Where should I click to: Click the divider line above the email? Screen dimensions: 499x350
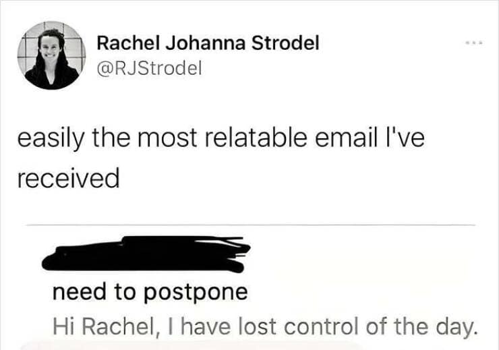[x=249, y=225]
